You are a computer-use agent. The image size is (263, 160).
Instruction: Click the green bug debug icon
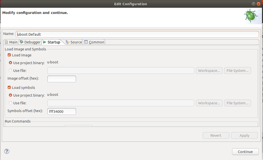[x=251, y=16]
